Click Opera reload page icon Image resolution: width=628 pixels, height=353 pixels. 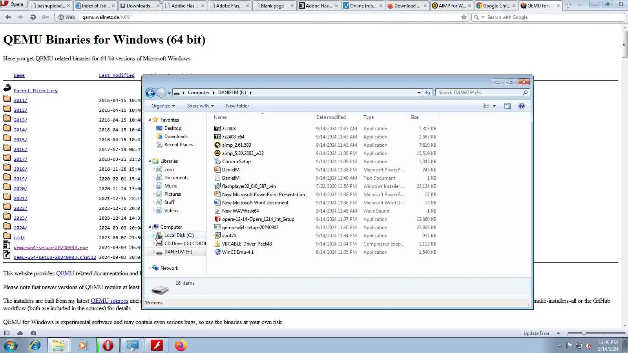(x=33, y=17)
